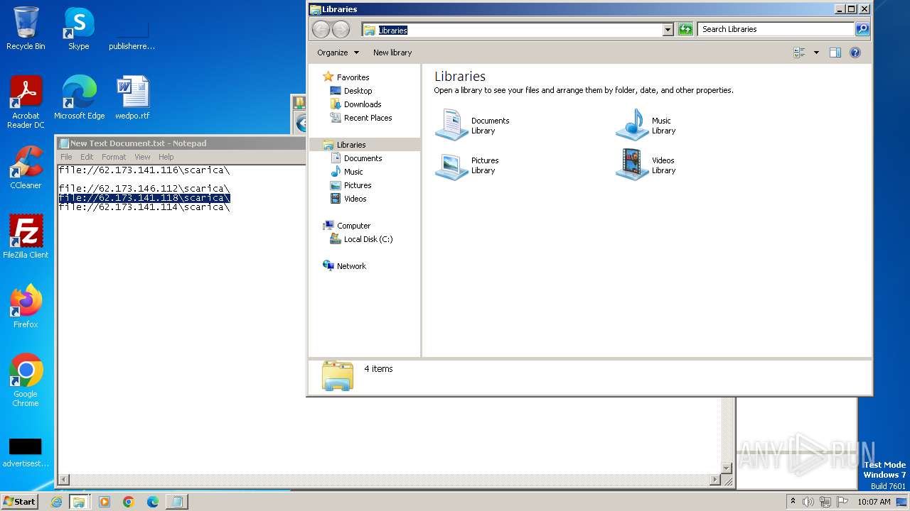Refresh the Libraries address bar
910x511 pixels.
[x=685, y=29]
